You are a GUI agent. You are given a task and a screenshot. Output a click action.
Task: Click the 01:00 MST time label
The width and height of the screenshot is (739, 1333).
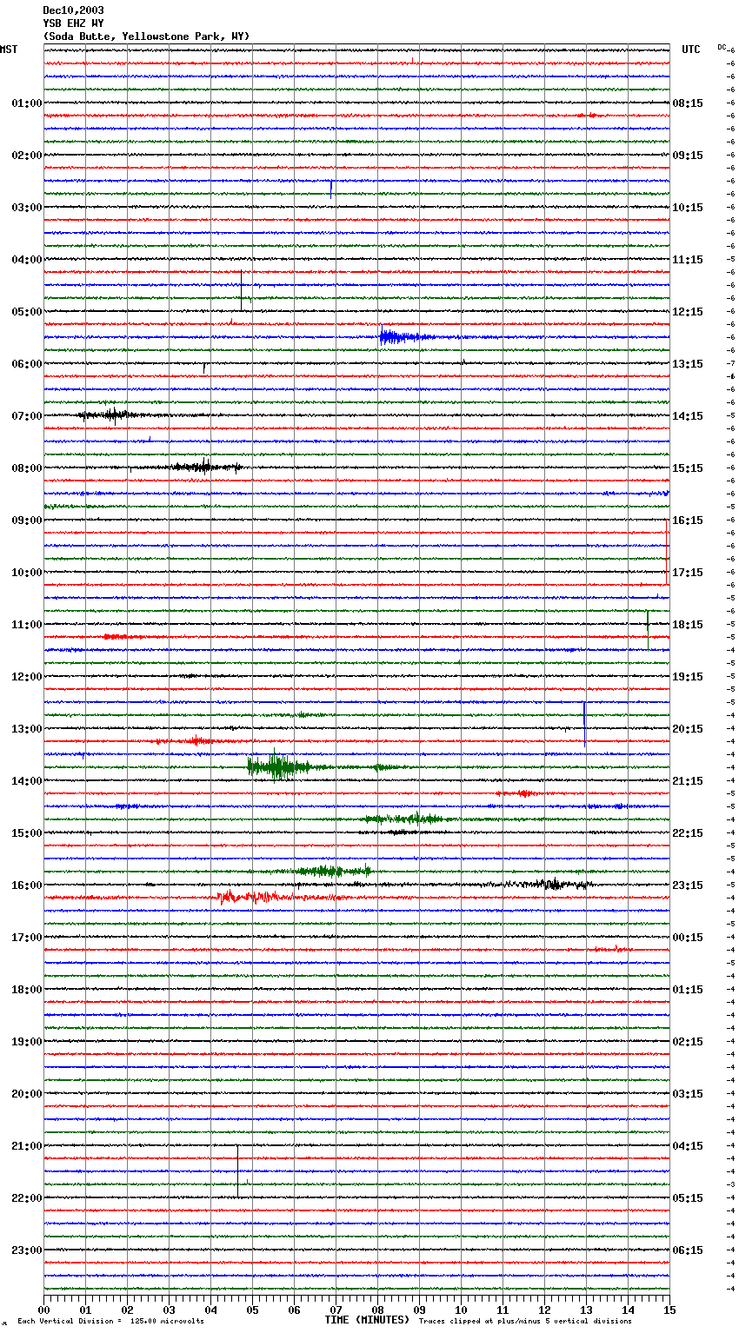27,103
